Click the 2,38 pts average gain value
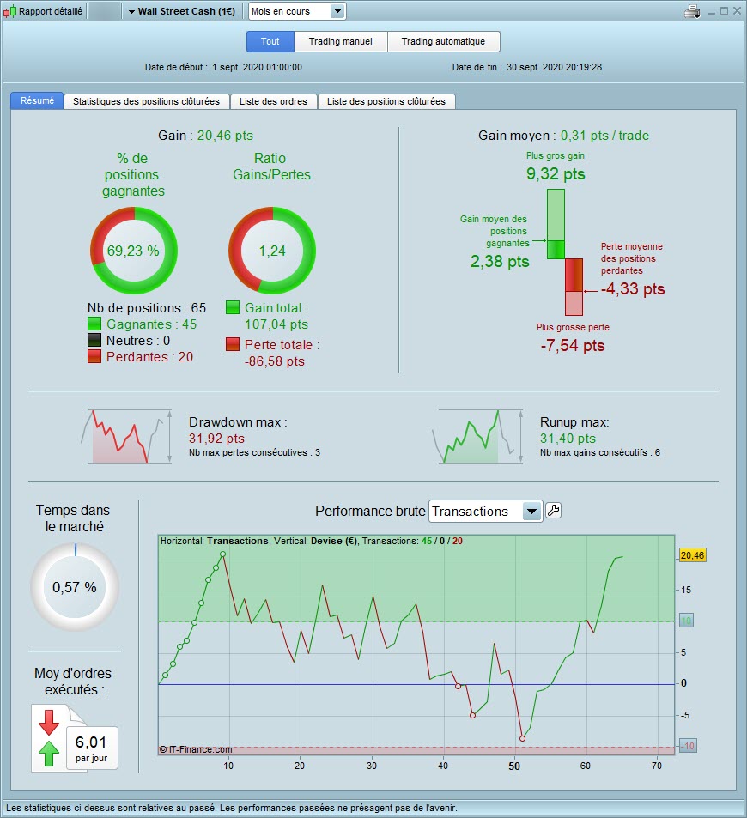The height and width of the screenshot is (818, 747). [500, 261]
